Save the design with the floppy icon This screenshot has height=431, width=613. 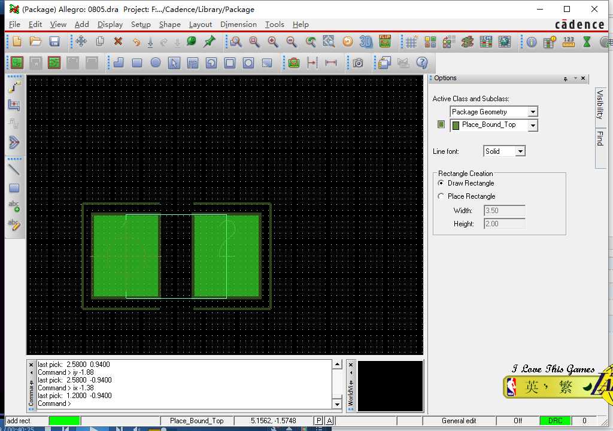[x=54, y=41]
